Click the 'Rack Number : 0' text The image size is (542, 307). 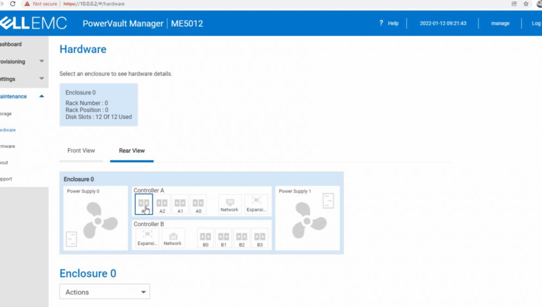tap(87, 103)
